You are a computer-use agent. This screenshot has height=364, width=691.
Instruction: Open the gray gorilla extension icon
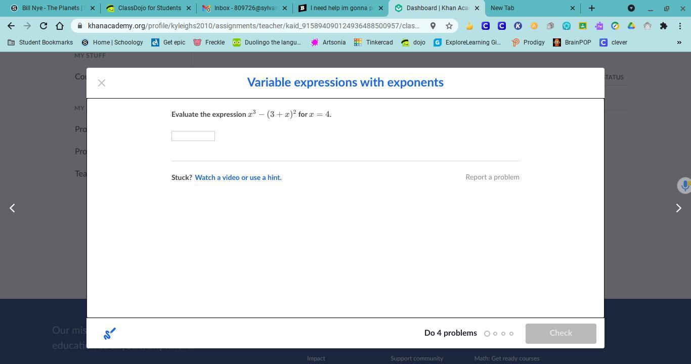coord(647,26)
